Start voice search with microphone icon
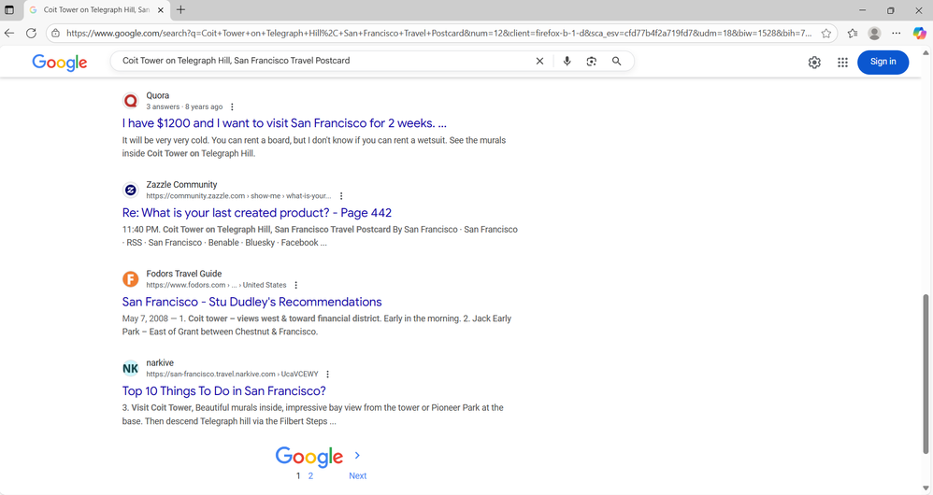The height and width of the screenshot is (495, 933). [567, 62]
